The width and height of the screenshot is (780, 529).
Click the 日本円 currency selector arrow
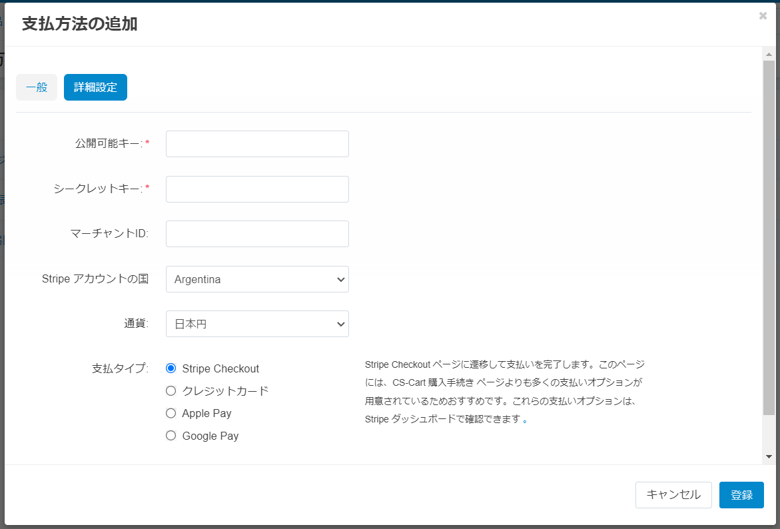[340, 324]
